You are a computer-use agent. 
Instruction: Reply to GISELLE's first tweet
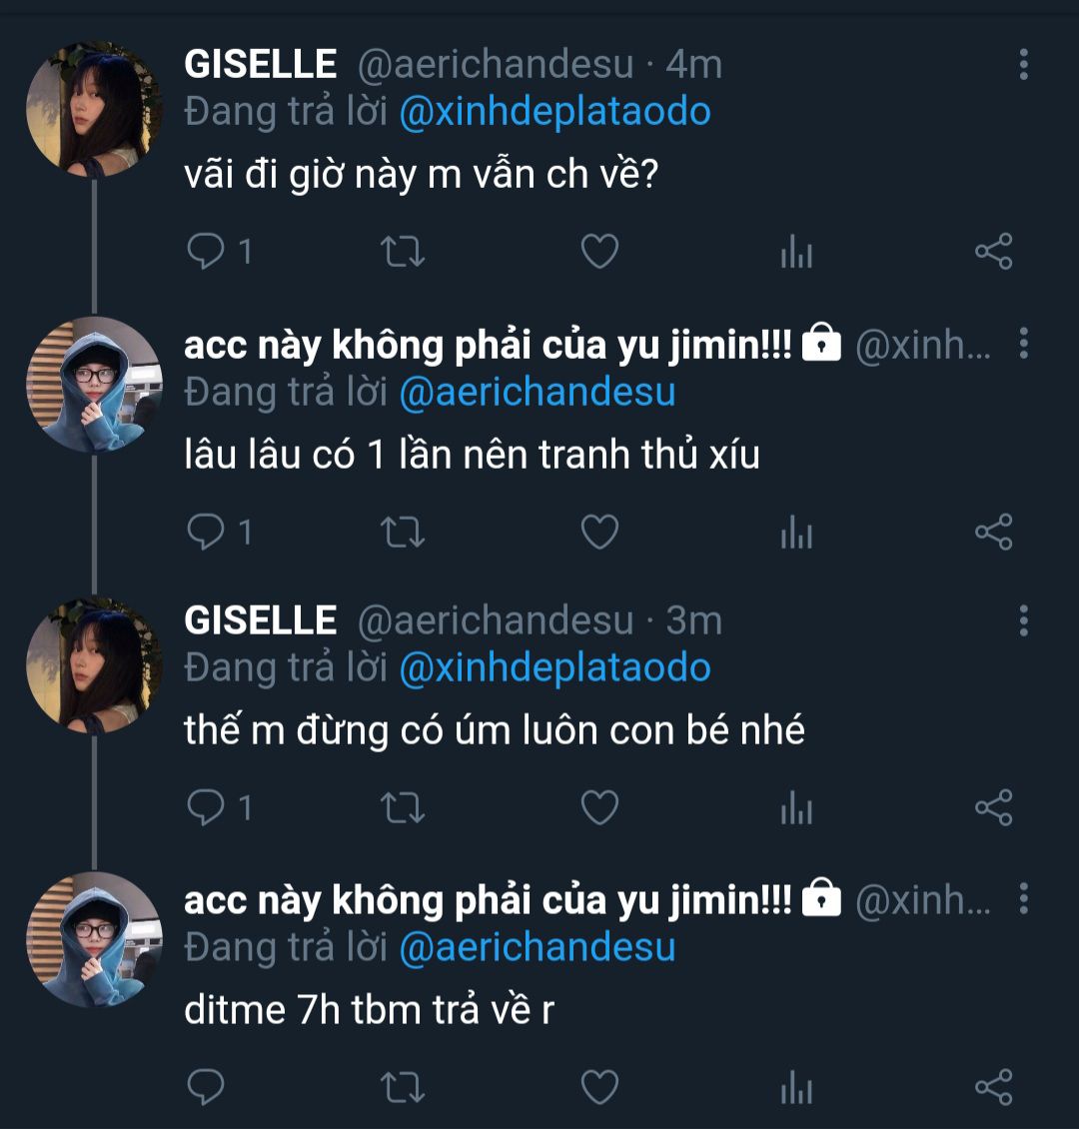(x=206, y=252)
